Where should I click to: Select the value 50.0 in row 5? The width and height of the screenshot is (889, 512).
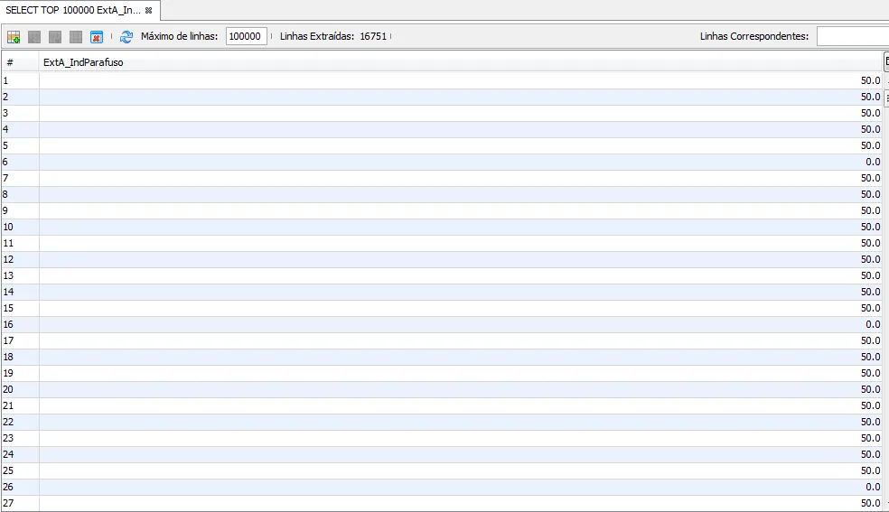point(870,145)
